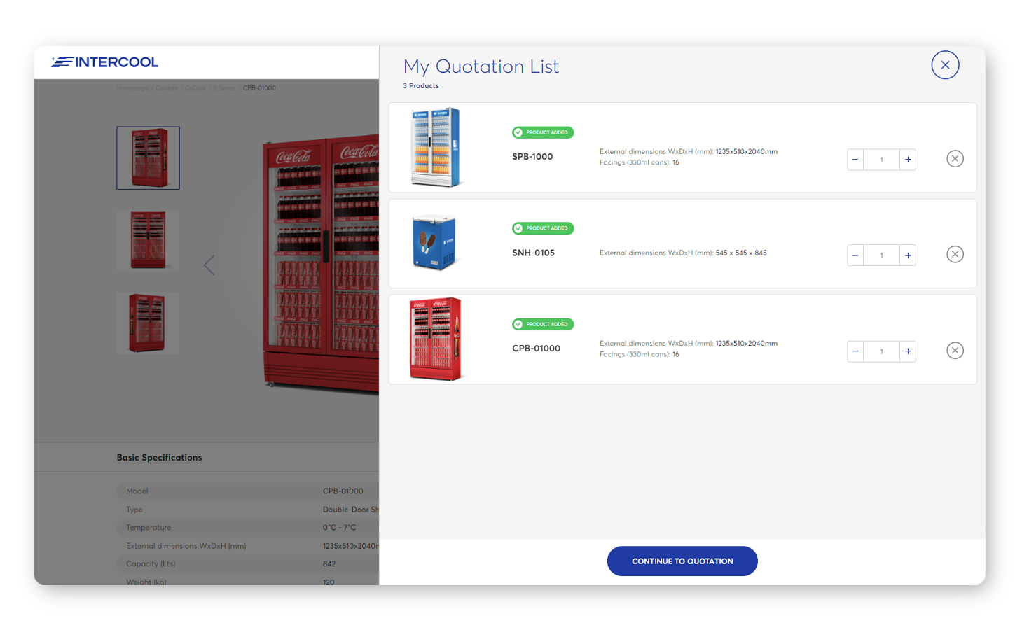Show previous image with left arrow
1029x630 pixels.
pos(209,265)
